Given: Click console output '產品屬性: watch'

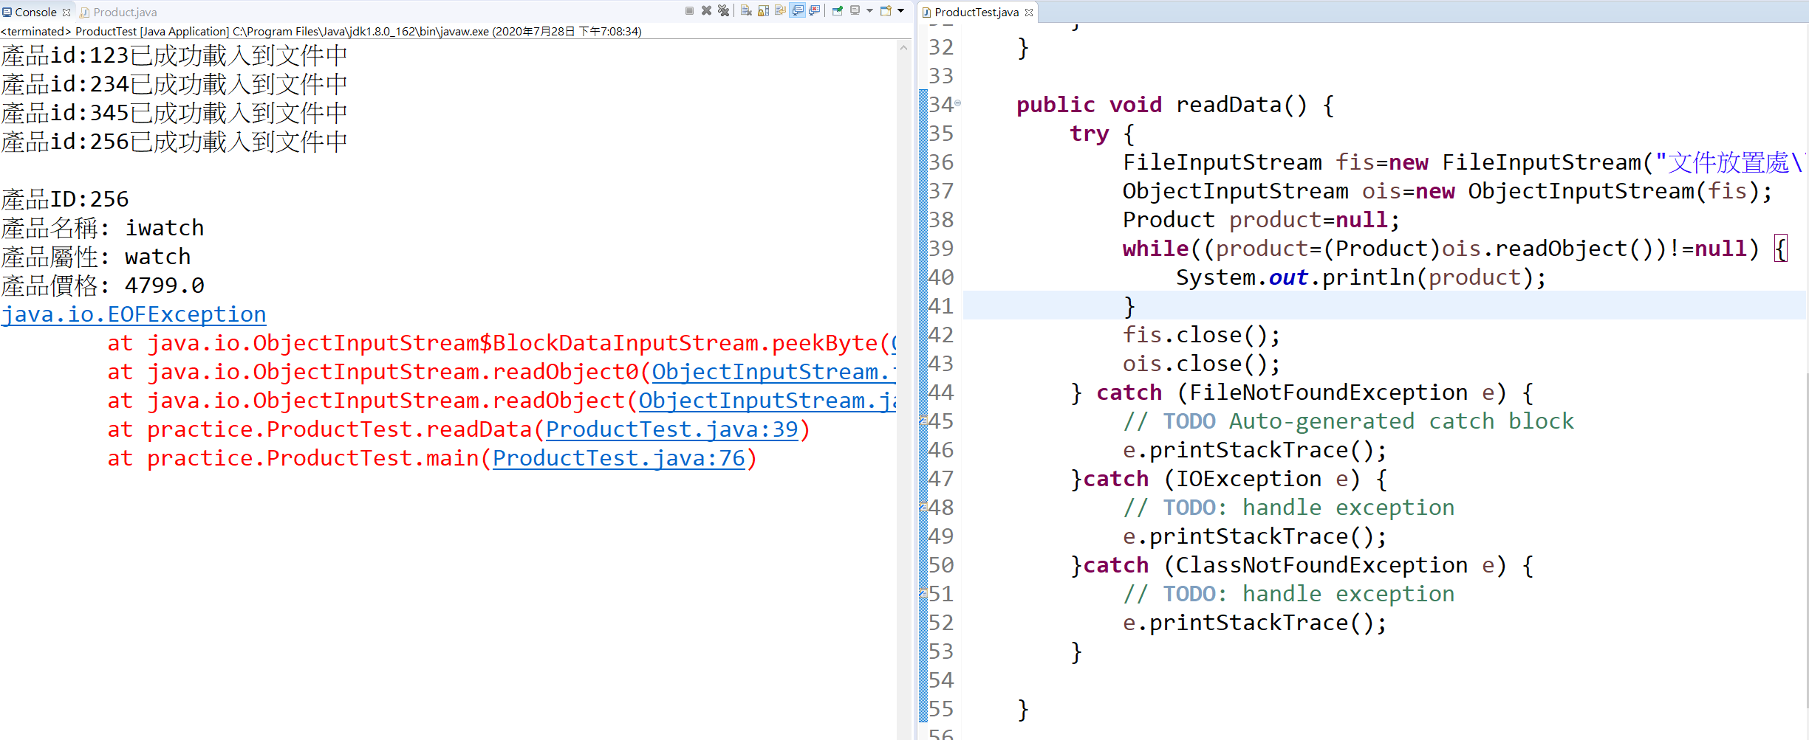Looking at the screenshot, I should click(x=96, y=257).
